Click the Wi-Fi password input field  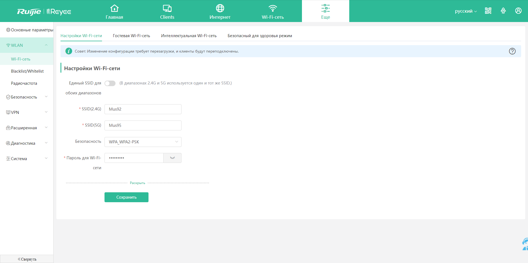(134, 158)
